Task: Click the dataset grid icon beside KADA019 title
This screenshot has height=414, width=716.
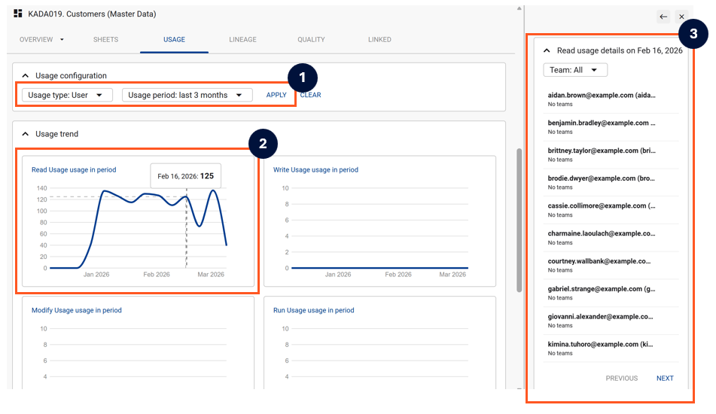Action: pos(18,14)
